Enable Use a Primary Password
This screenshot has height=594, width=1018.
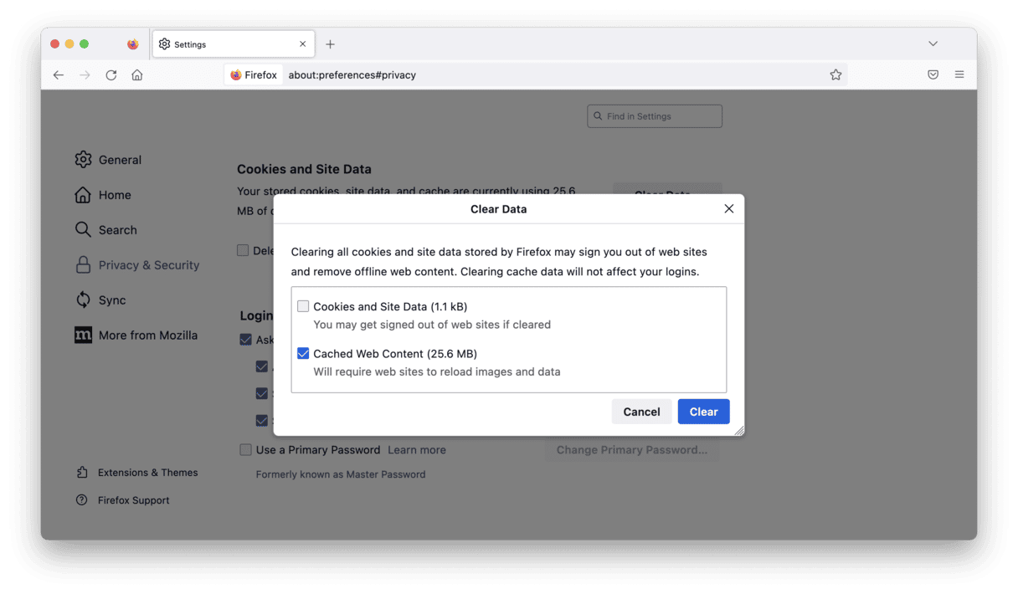(x=245, y=449)
